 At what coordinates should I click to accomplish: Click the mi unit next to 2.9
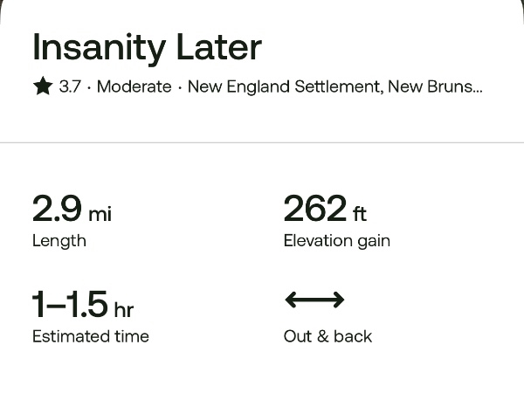pyautogui.click(x=100, y=213)
